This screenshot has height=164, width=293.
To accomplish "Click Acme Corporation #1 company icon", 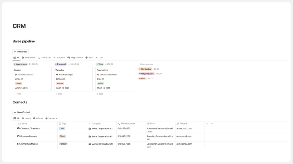I will 90,129.
